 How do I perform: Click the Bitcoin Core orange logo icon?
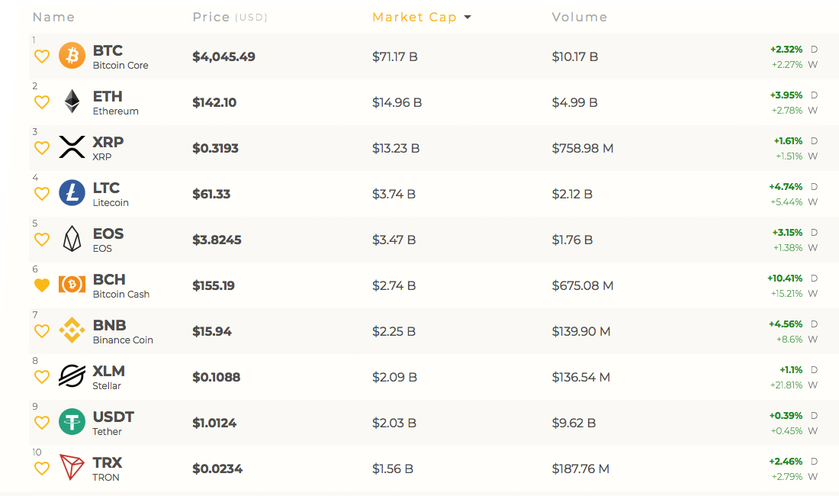72,56
